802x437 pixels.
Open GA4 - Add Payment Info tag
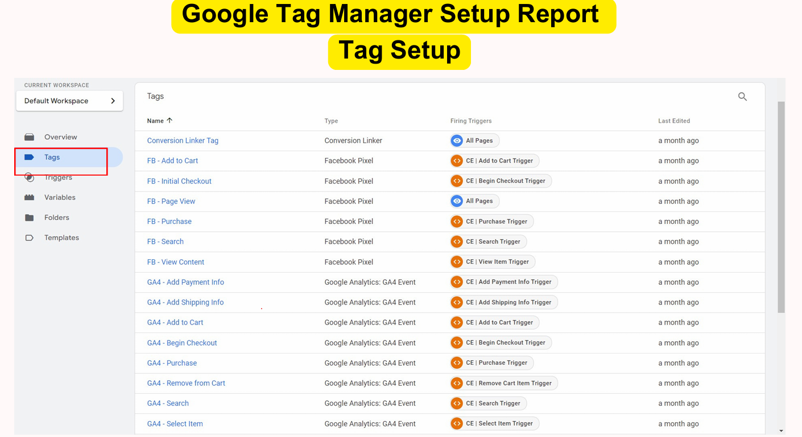point(185,282)
